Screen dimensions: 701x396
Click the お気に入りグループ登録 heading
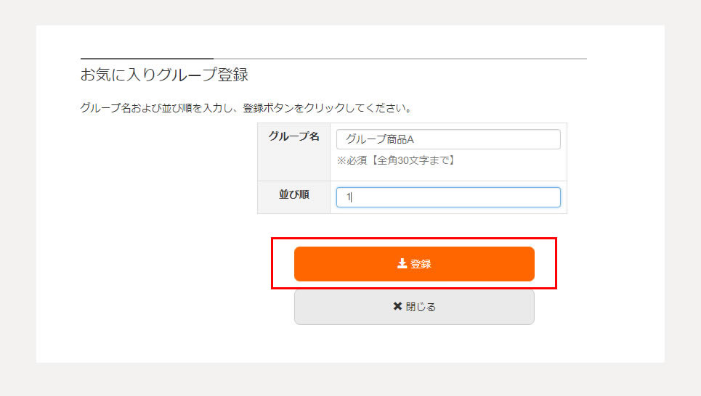[164, 75]
